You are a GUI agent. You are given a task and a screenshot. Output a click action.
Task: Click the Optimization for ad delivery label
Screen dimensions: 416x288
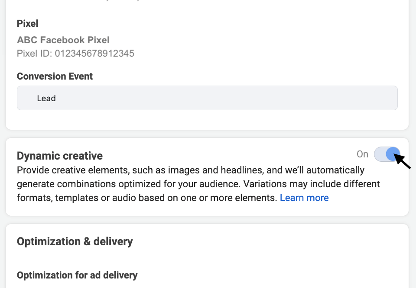[77, 275]
